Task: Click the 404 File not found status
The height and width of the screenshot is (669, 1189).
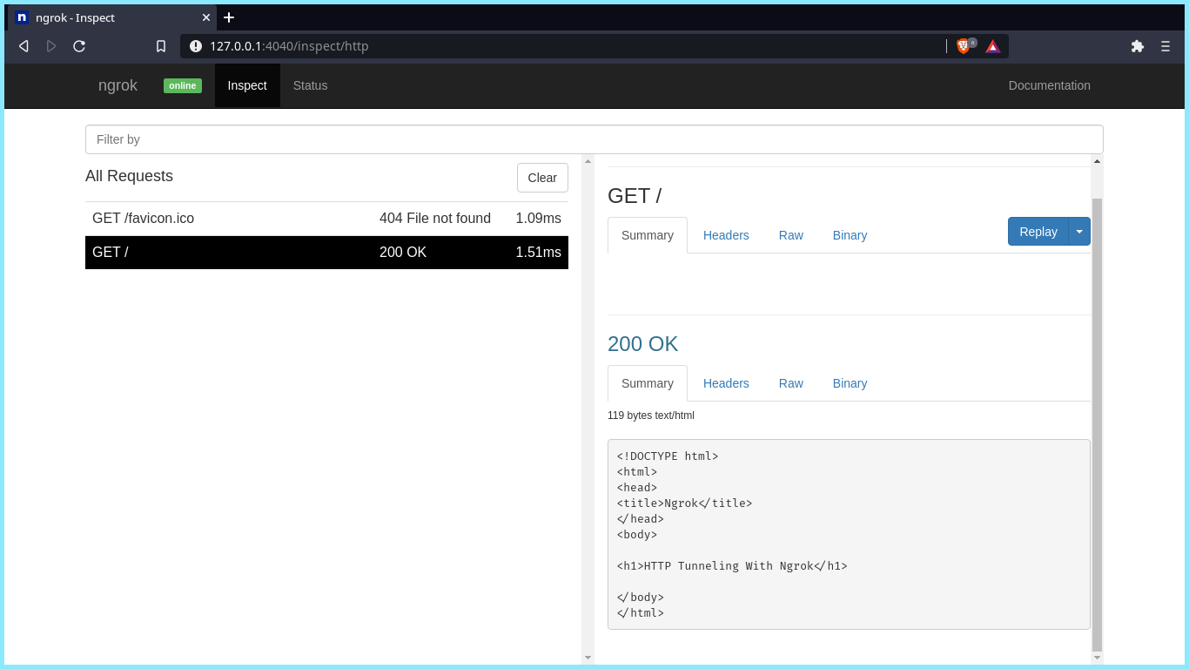Action: 435,219
